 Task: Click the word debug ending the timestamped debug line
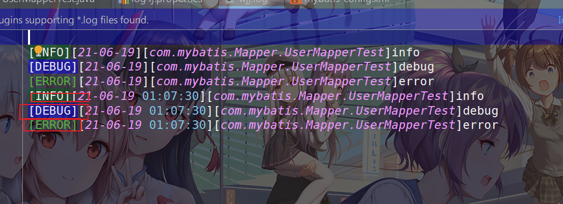(x=481, y=111)
